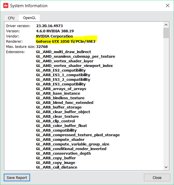Click the Save Report button
The image size is (174, 185).
pos(17,177)
